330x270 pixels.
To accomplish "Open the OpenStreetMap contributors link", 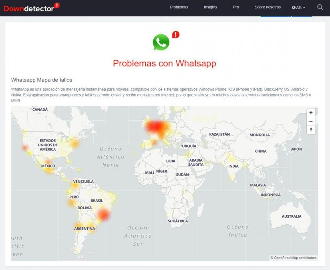I will coord(295,258).
